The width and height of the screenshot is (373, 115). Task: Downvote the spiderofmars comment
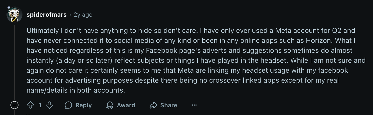50,105
